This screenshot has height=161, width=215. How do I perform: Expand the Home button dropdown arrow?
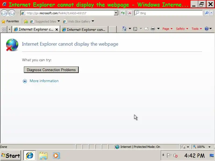(x=130, y=29)
